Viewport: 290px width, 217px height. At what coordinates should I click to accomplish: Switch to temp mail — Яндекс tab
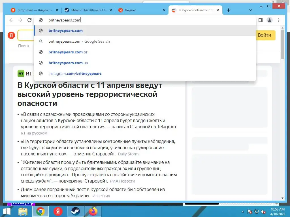coord(34,10)
